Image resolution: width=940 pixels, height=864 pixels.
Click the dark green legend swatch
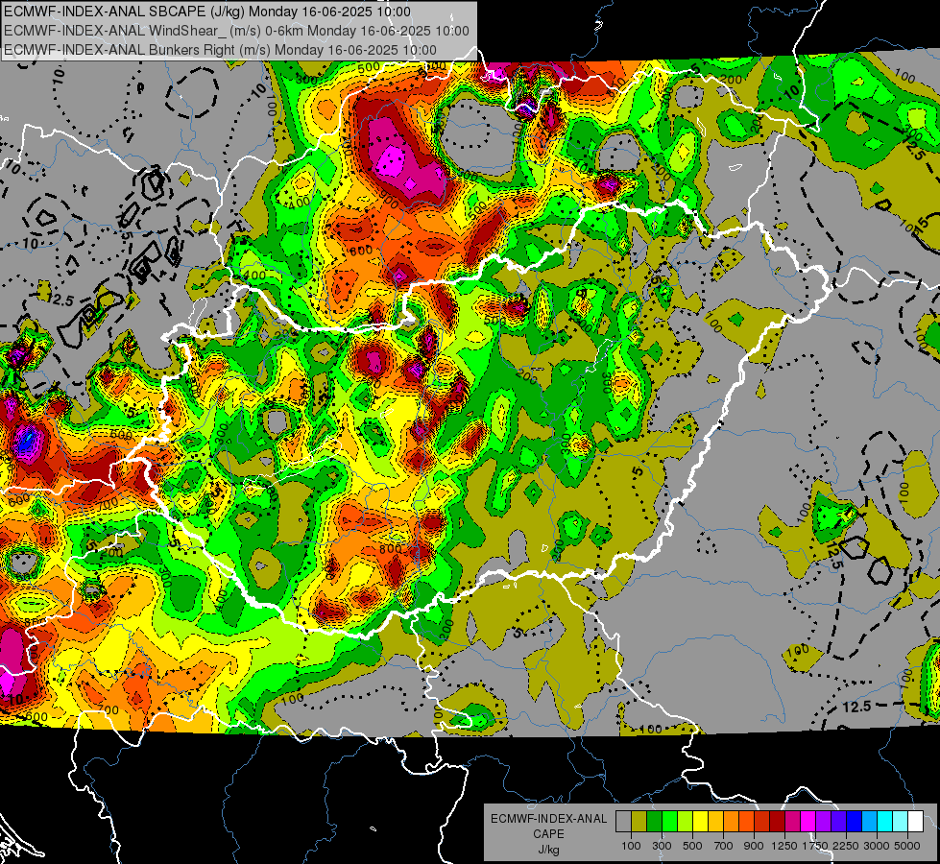[654, 822]
